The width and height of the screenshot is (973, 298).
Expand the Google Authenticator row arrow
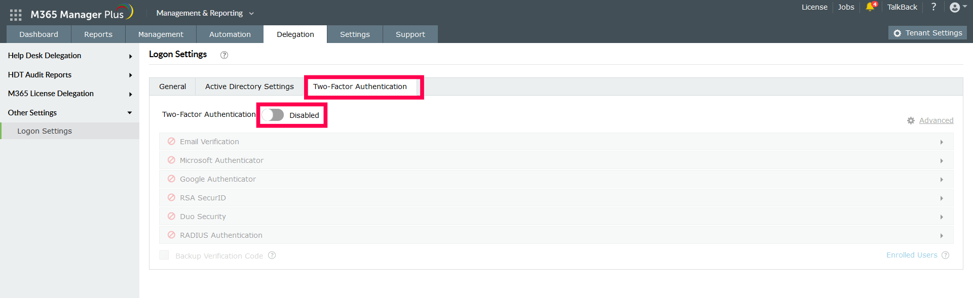(x=942, y=180)
